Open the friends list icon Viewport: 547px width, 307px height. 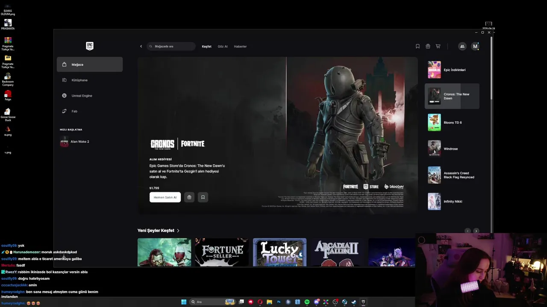pyautogui.click(x=462, y=46)
